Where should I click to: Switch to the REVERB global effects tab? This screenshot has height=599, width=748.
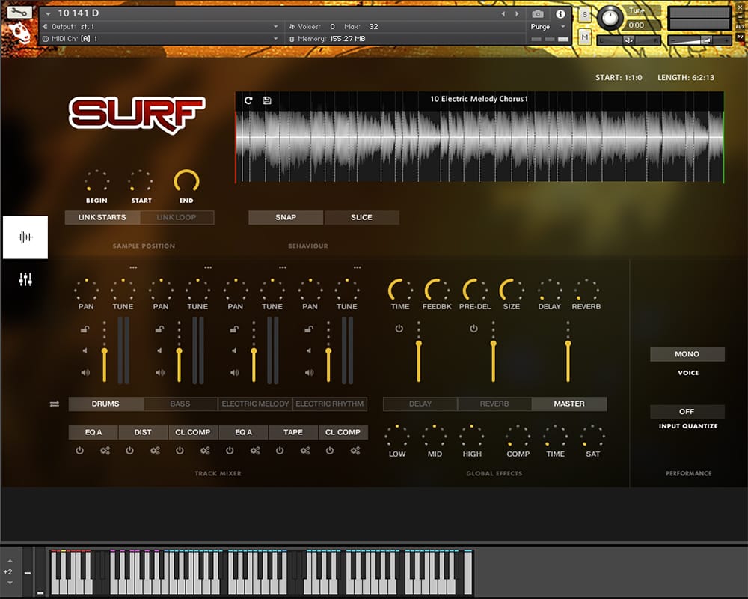(x=494, y=404)
